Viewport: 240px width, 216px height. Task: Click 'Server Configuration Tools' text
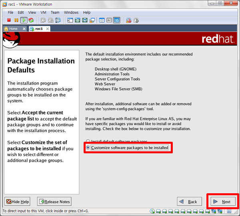tap(117, 79)
